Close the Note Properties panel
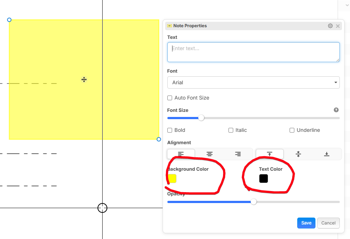 338,26
